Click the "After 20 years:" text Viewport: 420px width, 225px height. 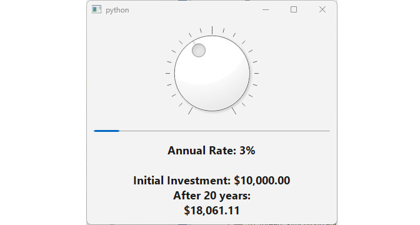tap(212, 196)
